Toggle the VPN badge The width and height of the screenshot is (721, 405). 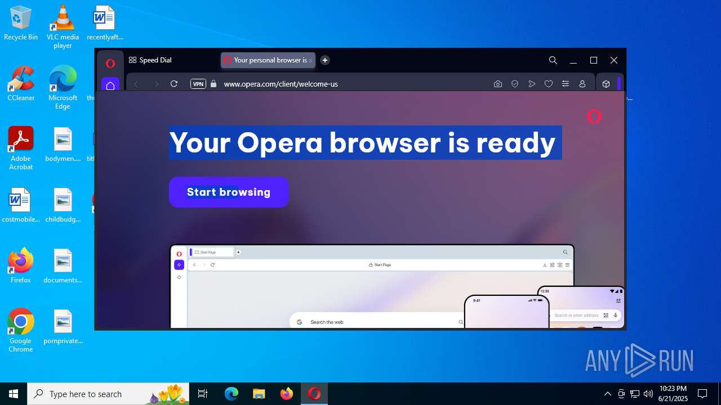pyautogui.click(x=198, y=84)
